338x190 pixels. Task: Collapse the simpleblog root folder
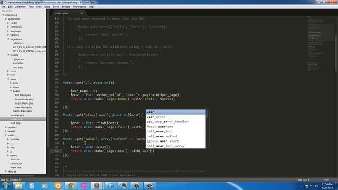3,15
